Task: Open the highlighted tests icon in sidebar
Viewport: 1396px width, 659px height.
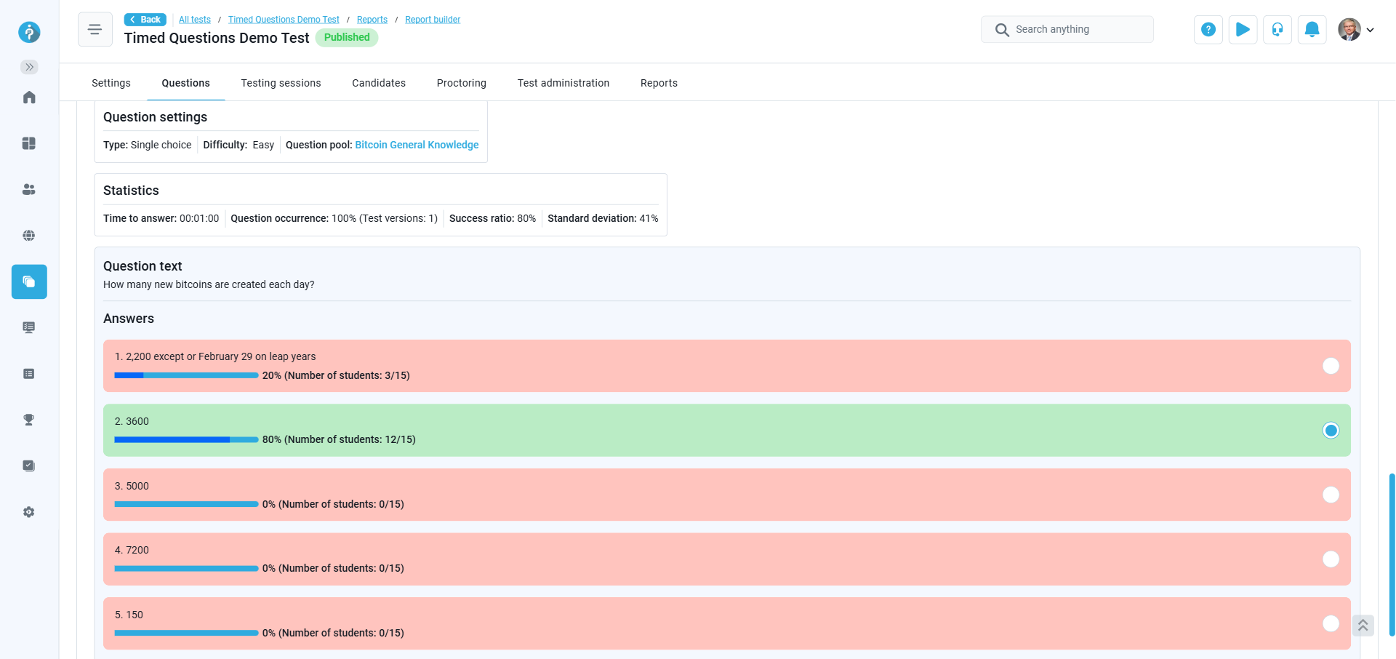Action: click(x=29, y=281)
